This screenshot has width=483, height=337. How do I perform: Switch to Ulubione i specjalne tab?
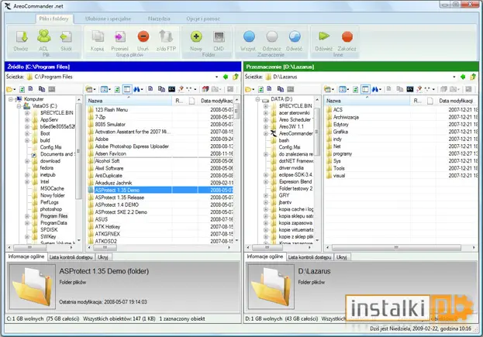108,19
